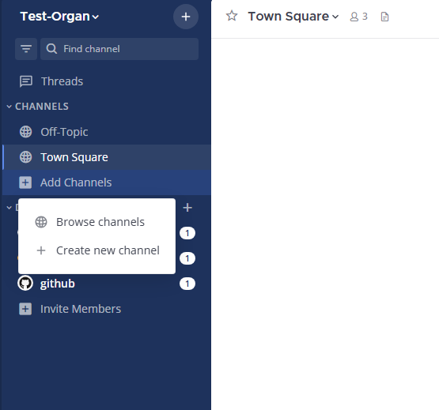439x410 pixels.
Task: Click the github unread badge
Action: (x=187, y=284)
